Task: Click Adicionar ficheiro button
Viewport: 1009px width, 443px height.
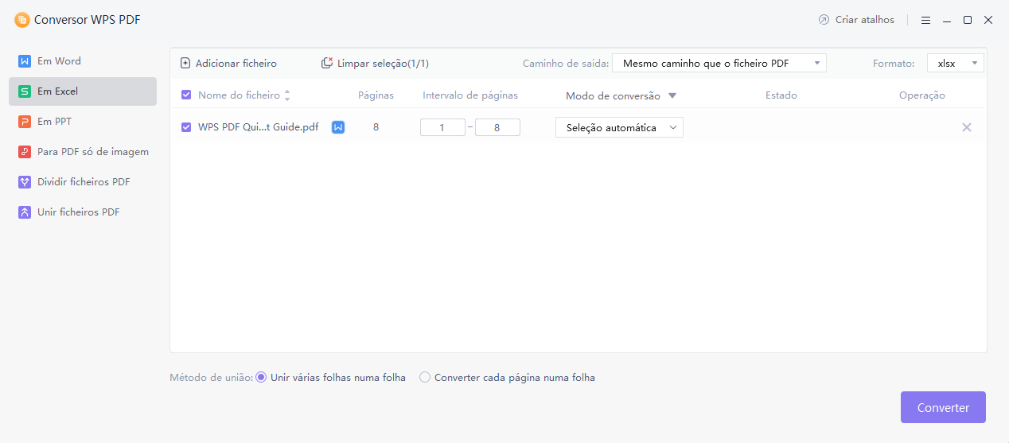Action: pyautogui.click(x=228, y=63)
